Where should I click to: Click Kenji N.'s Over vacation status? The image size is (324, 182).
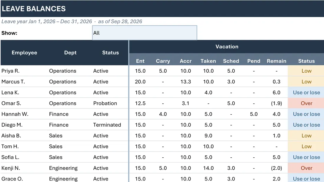[306, 168]
